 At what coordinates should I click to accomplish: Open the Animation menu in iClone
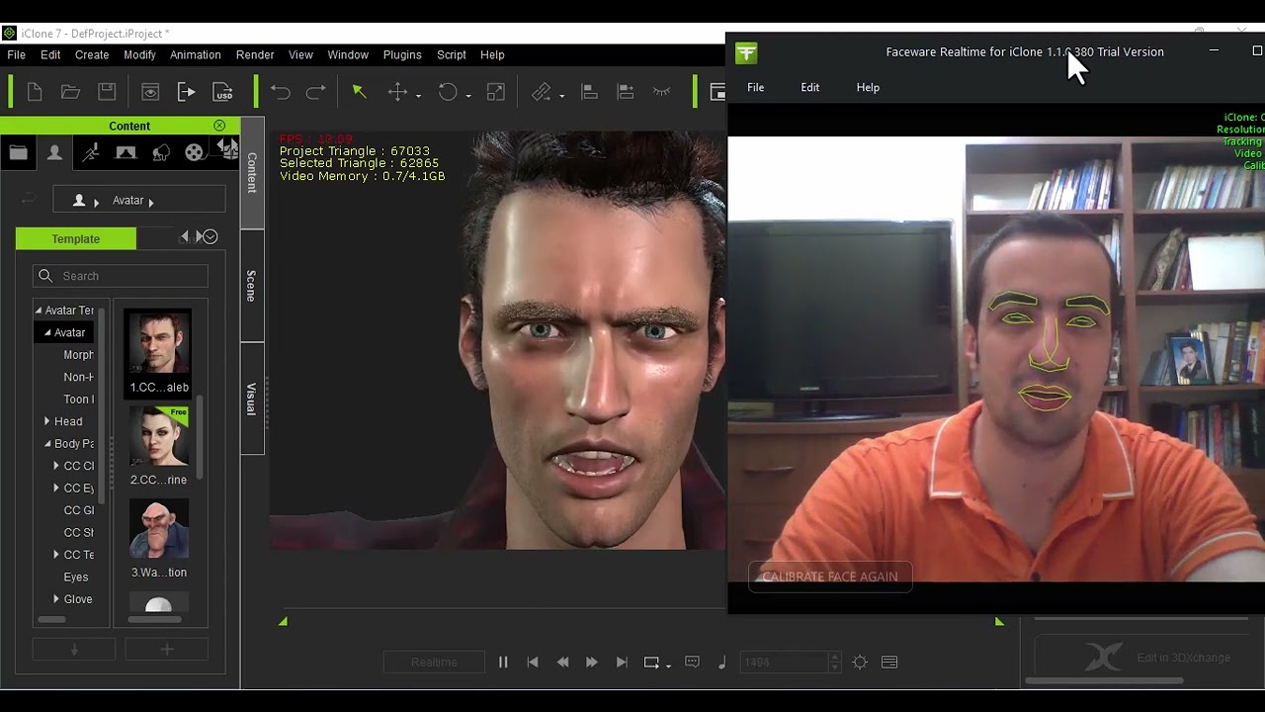point(195,55)
